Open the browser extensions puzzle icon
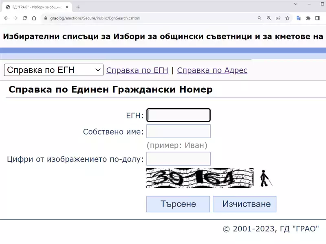Image resolution: width=326 pixels, height=244 pixels. (308, 18)
